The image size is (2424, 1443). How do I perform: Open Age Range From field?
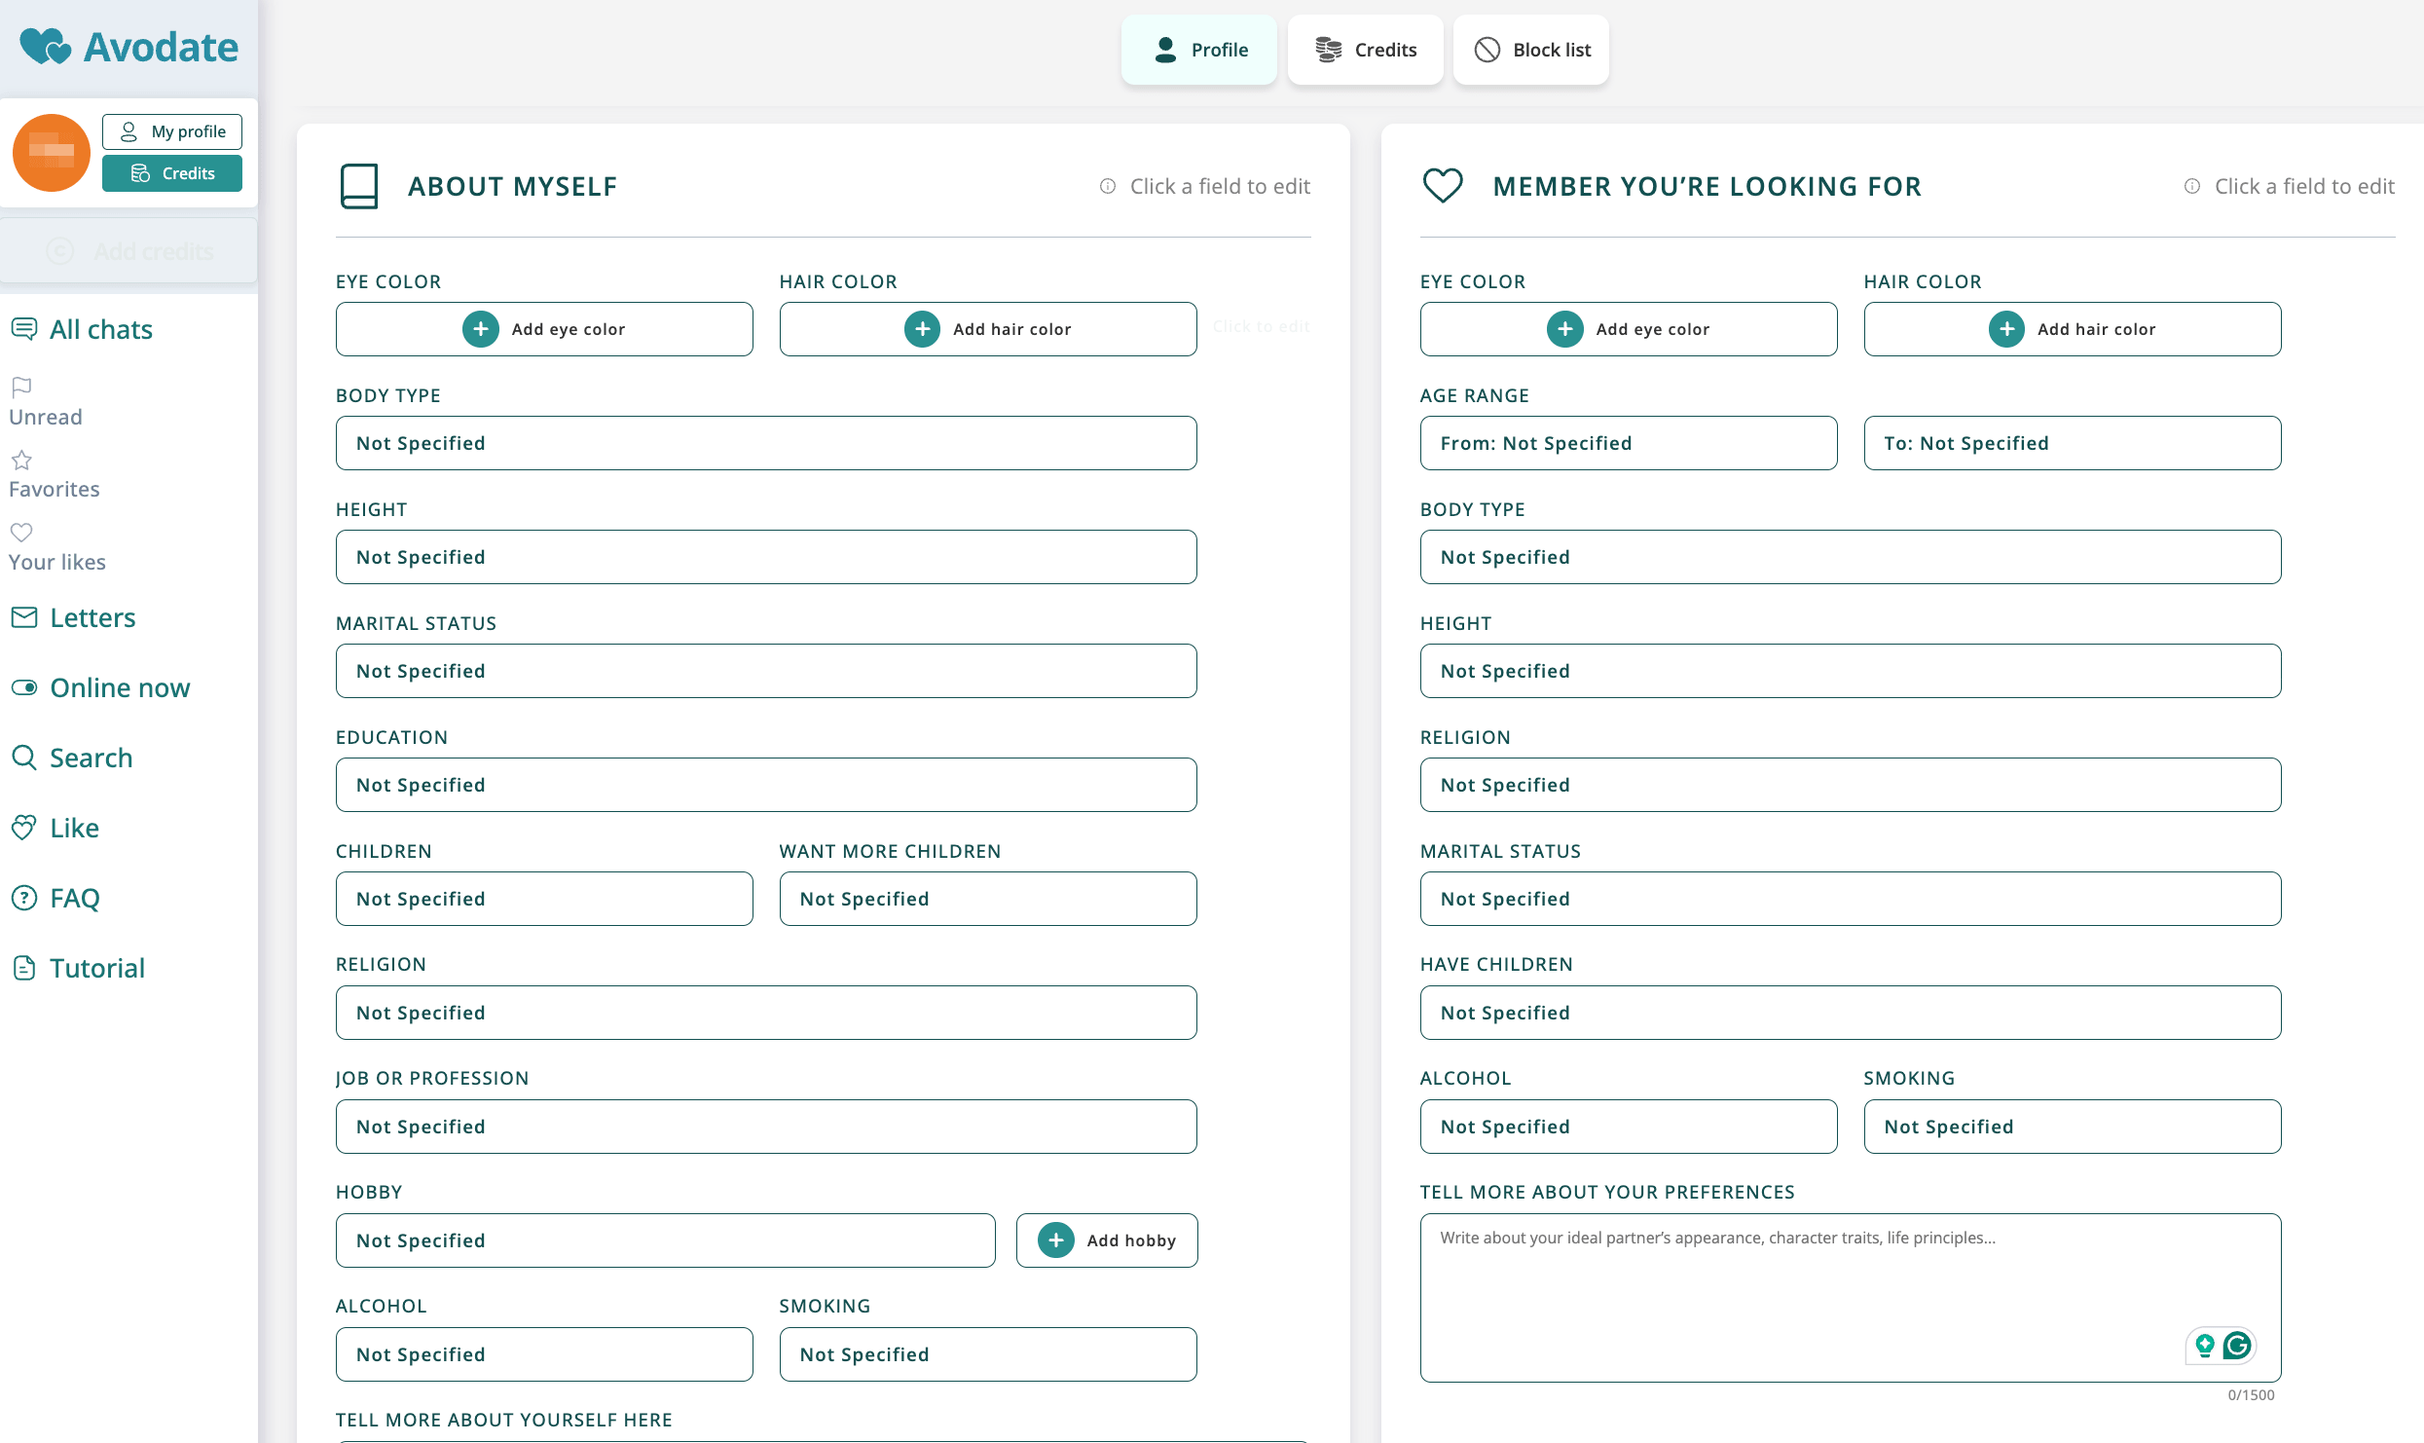[x=1629, y=443]
